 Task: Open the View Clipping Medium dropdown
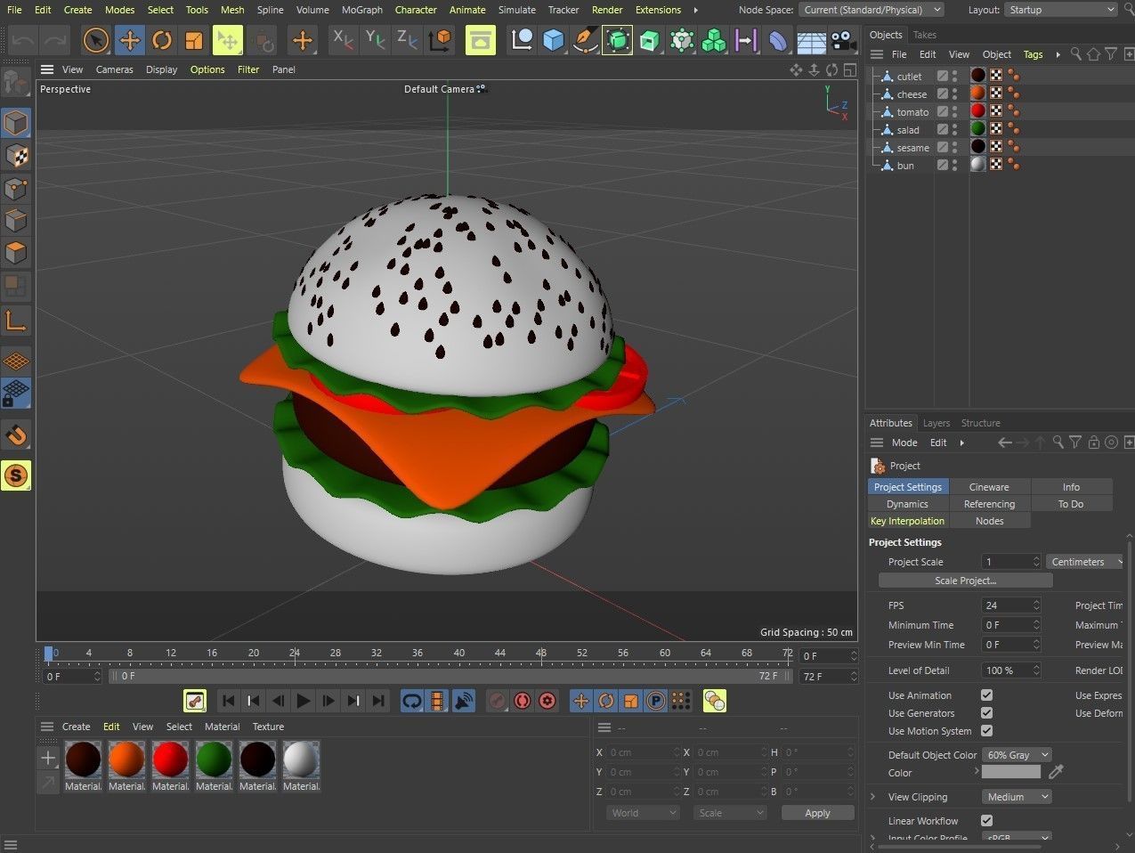tap(1017, 797)
